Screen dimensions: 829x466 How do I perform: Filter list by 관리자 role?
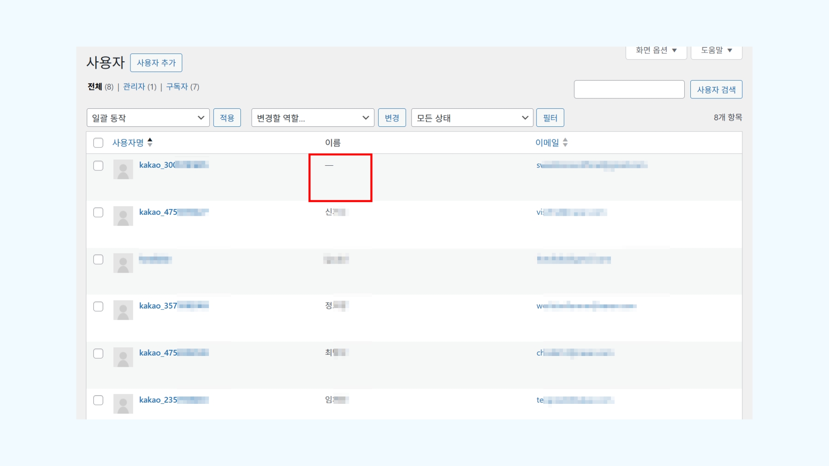tap(134, 87)
